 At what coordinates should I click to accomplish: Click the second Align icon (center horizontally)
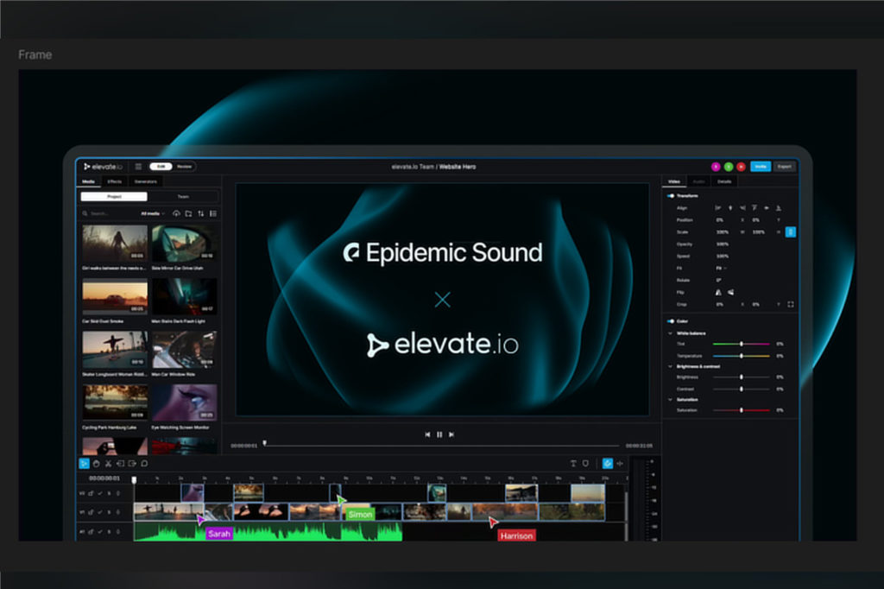coord(730,207)
